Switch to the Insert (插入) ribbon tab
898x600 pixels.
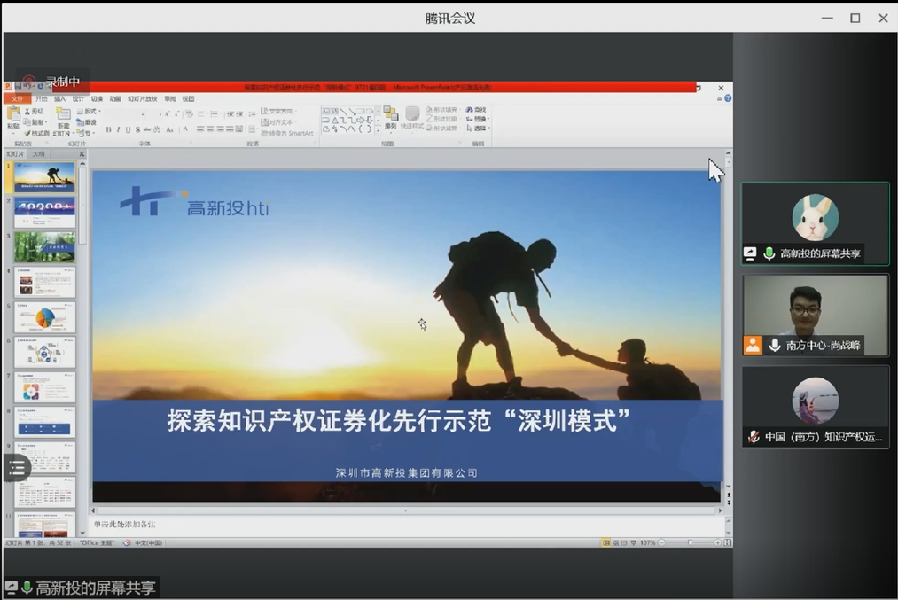pyautogui.click(x=59, y=98)
